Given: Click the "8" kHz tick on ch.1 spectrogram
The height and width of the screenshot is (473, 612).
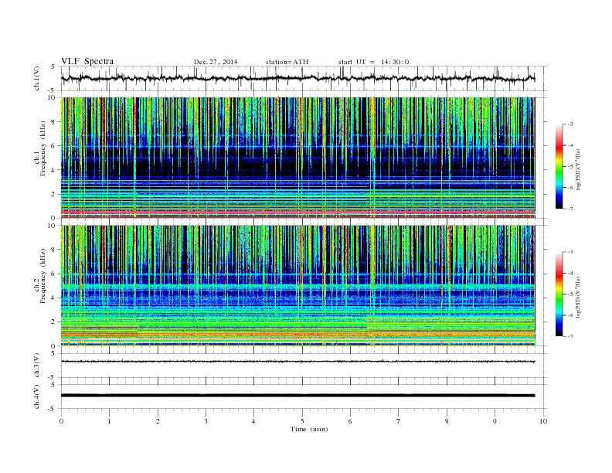Looking at the screenshot, I should point(54,122).
